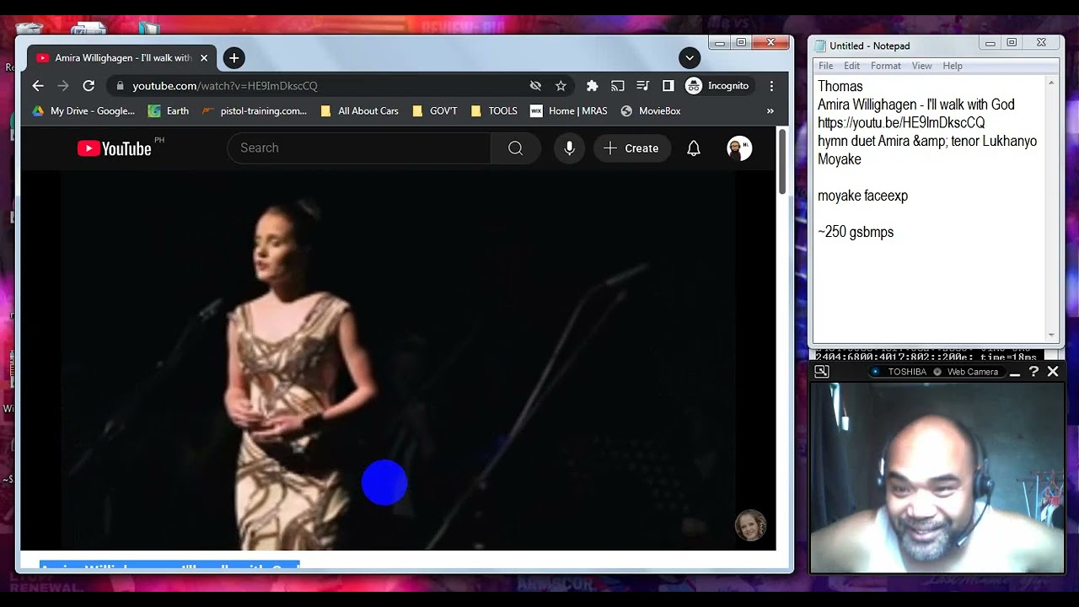The width and height of the screenshot is (1079, 607).
Task: Go back in Chrome browser
Action: 38,85
